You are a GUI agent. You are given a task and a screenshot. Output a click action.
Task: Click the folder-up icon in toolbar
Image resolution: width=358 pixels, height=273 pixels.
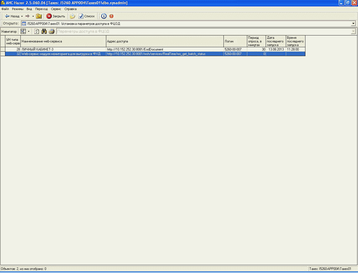point(39,16)
